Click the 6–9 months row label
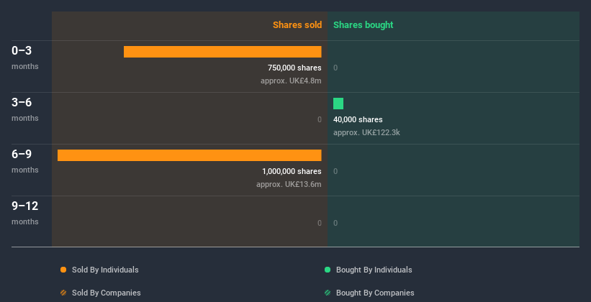591x302 pixels. [x=25, y=161]
